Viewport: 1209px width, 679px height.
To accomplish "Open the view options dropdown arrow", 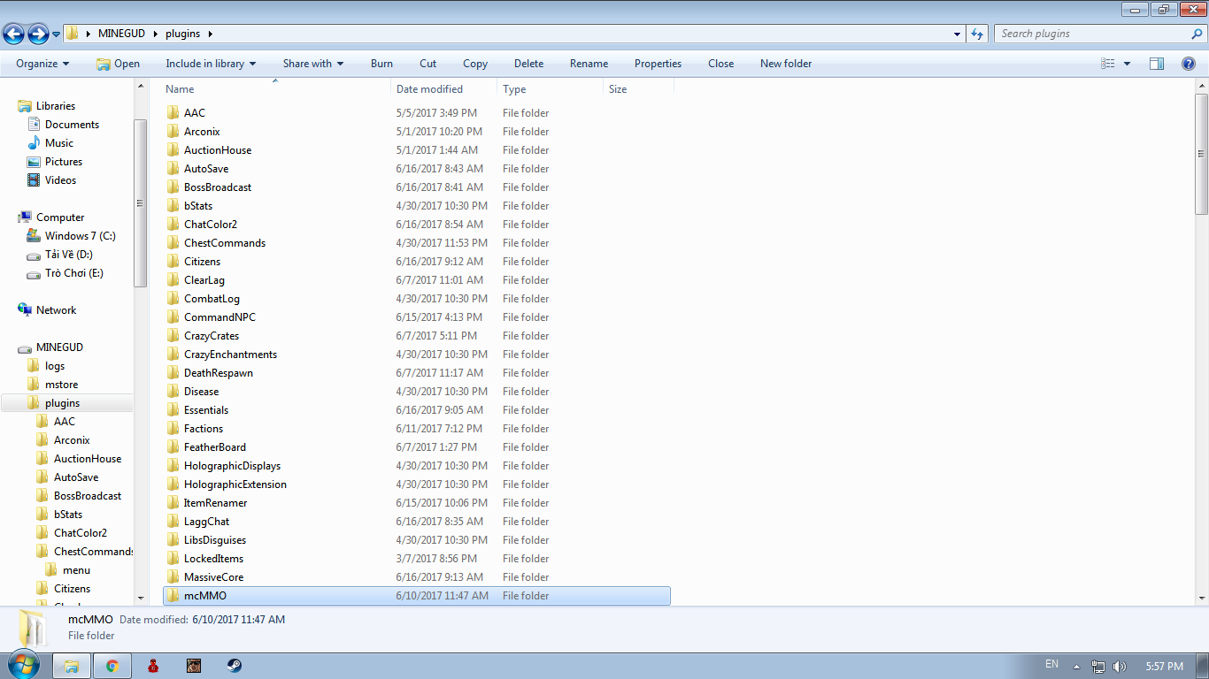I will 1127,64.
